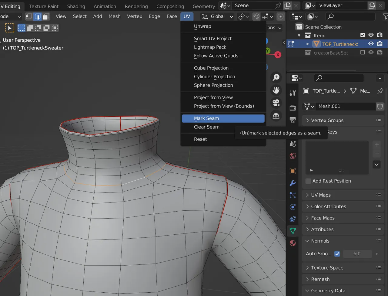Select the green object data properties icon
Image resolution: width=388 pixels, height=296 pixels.
(293, 231)
